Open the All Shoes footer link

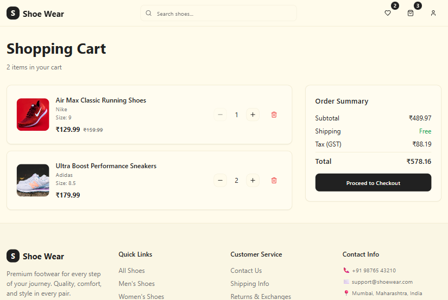(131, 271)
